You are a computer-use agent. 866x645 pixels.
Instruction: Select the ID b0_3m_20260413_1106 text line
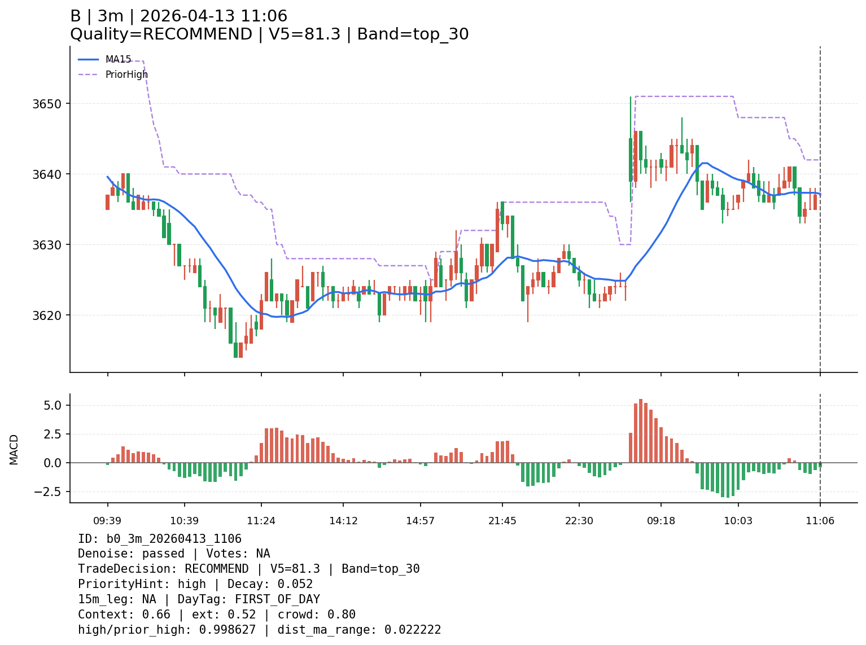tap(160, 539)
